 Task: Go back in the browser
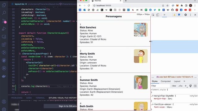point(80,6)
